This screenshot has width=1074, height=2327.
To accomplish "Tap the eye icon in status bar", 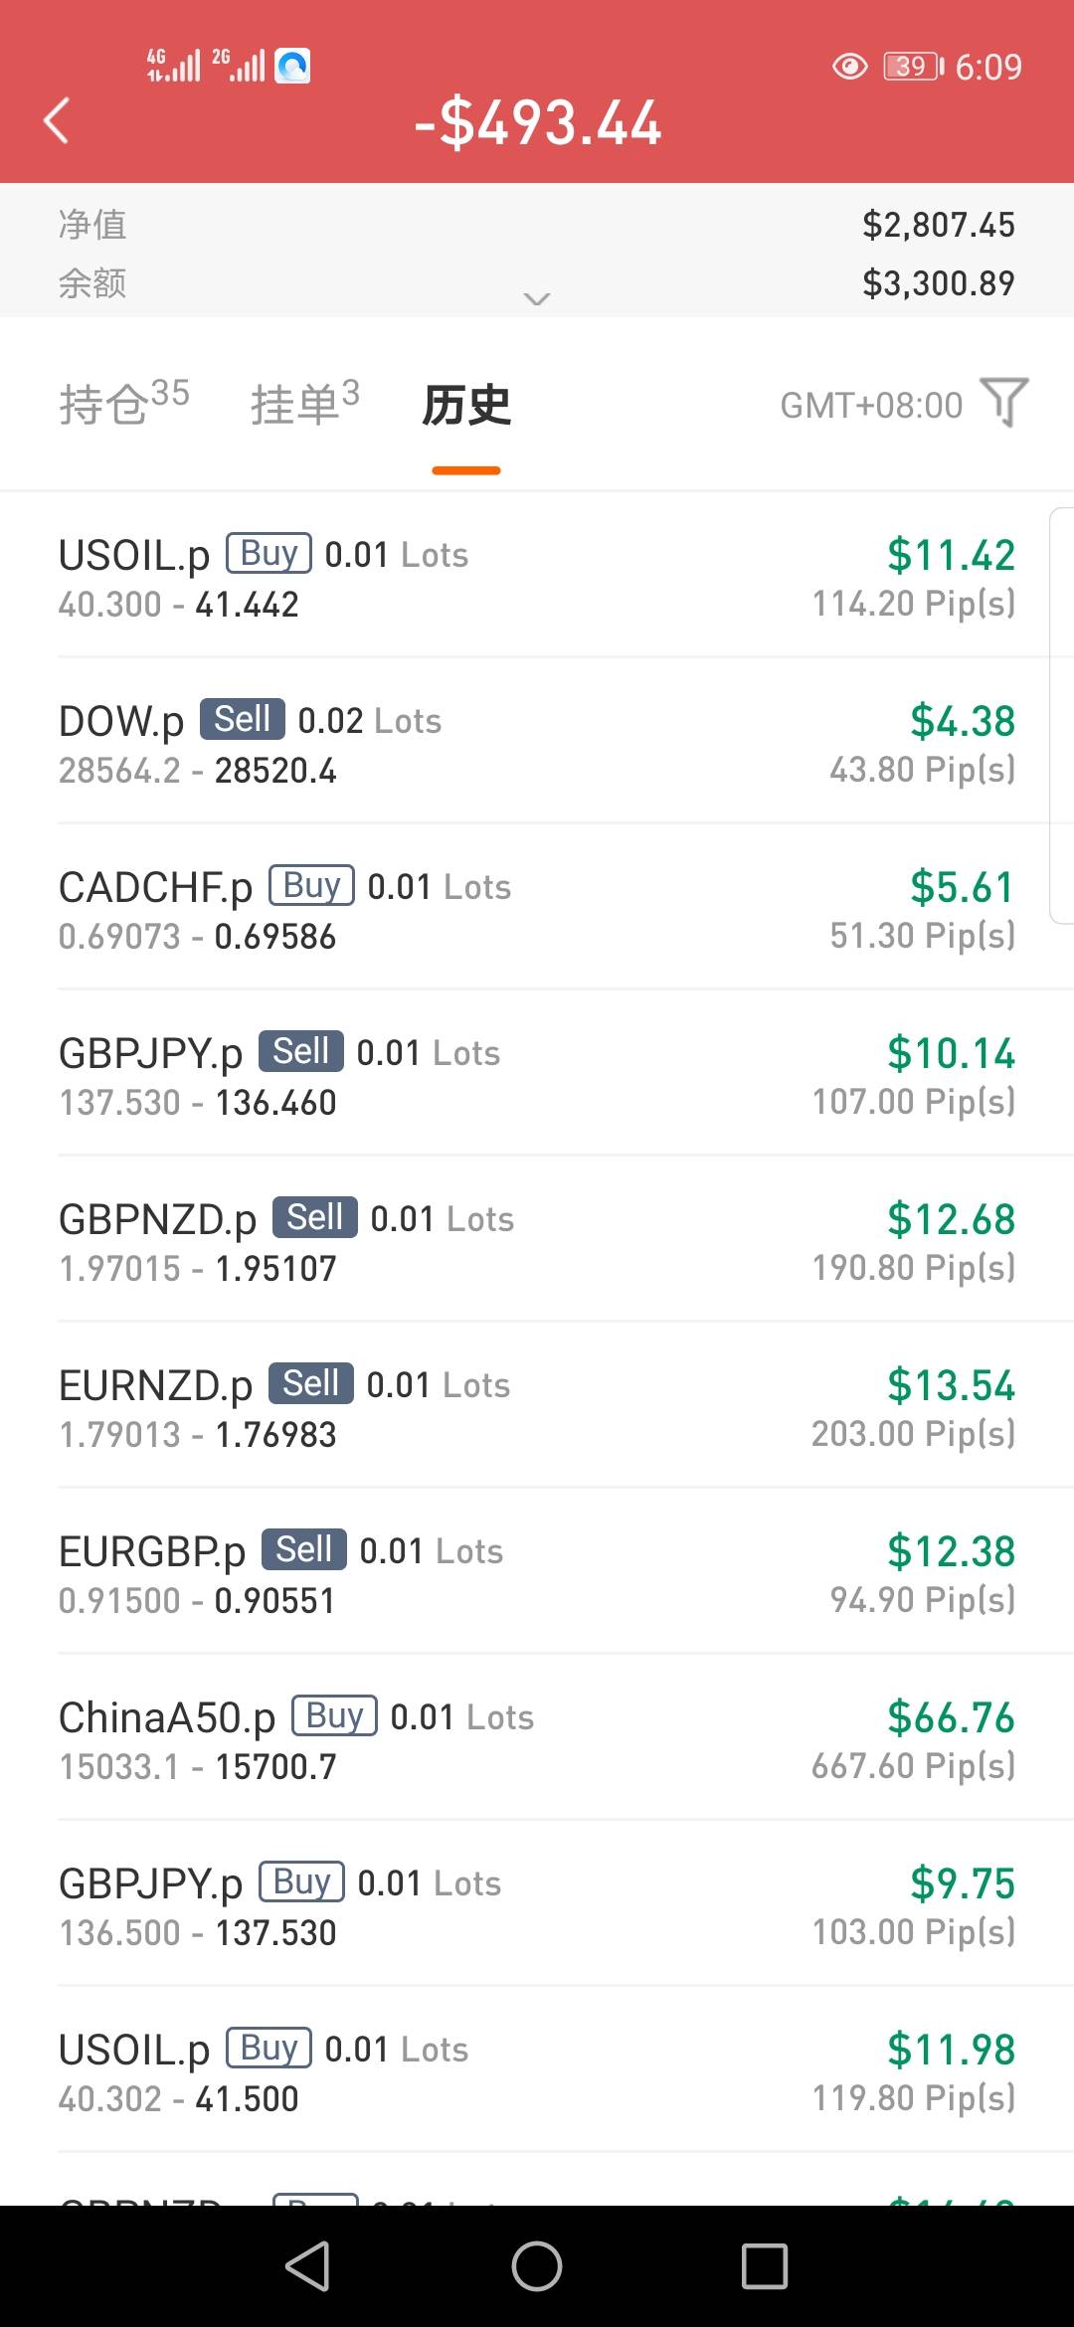I will 849,67.
